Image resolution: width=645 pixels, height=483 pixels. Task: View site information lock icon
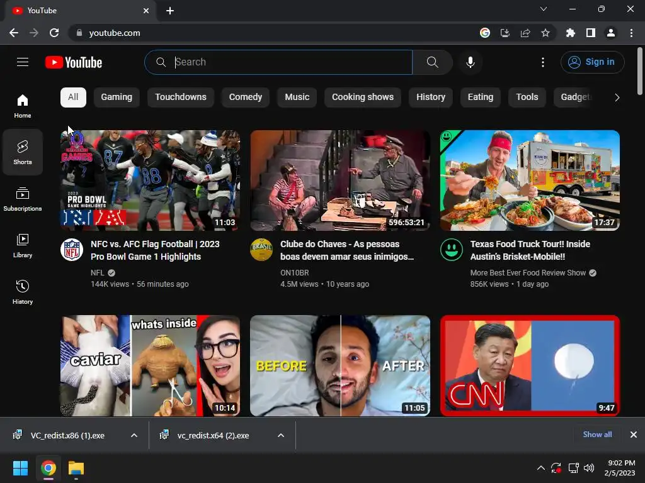pos(79,33)
